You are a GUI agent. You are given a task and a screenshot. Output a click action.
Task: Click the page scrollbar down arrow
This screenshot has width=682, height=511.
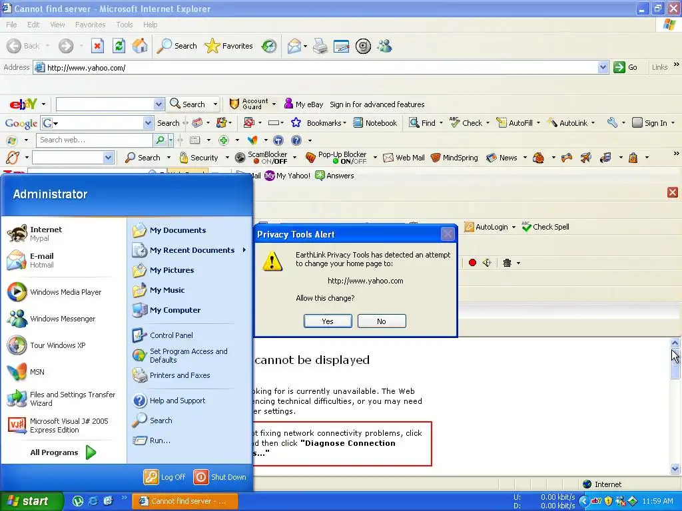pyautogui.click(x=675, y=468)
